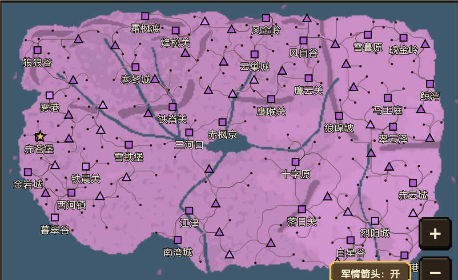Image resolution: width=458 pixels, height=280 pixels.
Task: Click the 赤枫京 map label
Action: (223, 135)
